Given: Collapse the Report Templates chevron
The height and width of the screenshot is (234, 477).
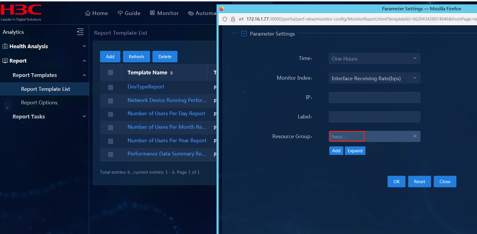Looking at the screenshot, I should coord(84,75).
